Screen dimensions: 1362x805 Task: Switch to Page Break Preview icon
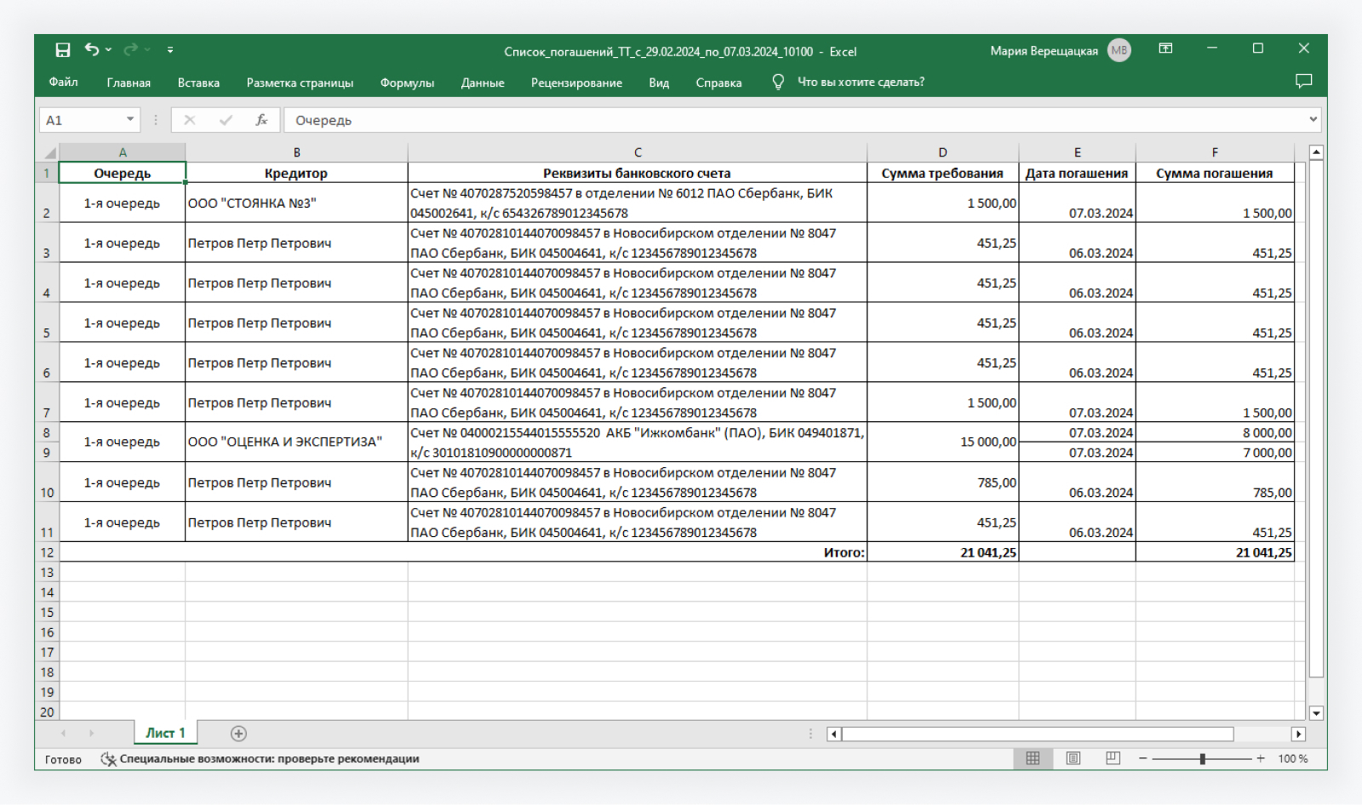1113,758
